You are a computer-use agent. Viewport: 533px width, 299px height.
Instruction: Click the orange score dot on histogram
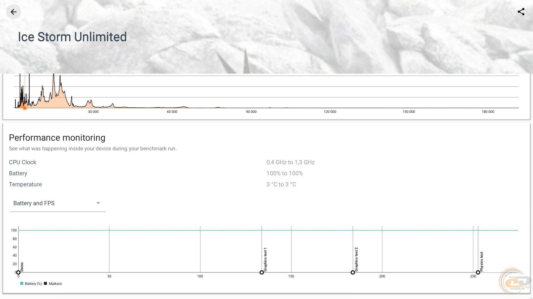[25, 108]
